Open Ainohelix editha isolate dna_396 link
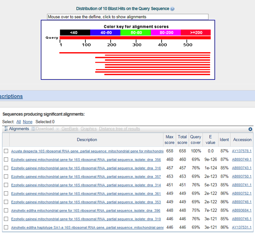This screenshot has width=255, height=234. point(85,211)
